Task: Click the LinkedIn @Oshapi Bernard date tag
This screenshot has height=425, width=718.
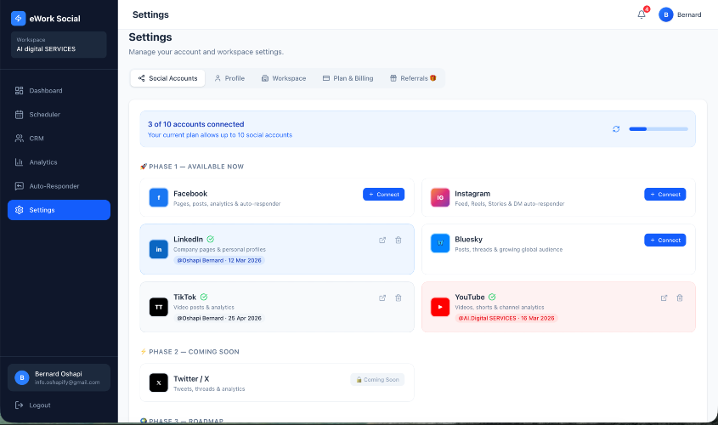Action: coord(219,260)
